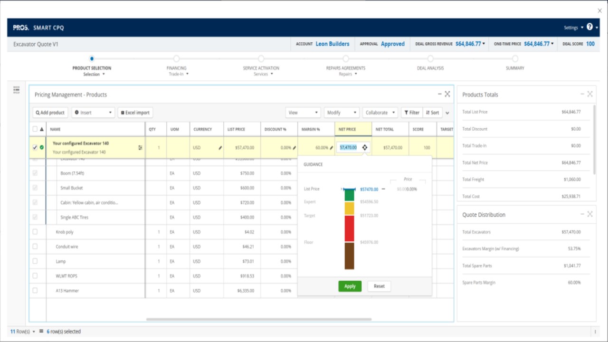Click the yellow Expert band of guidance bar

pyautogui.click(x=349, y=209)
